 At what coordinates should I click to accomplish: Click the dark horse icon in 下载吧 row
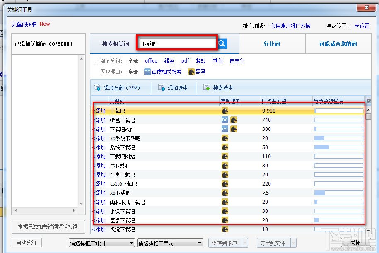click(225, 111)
